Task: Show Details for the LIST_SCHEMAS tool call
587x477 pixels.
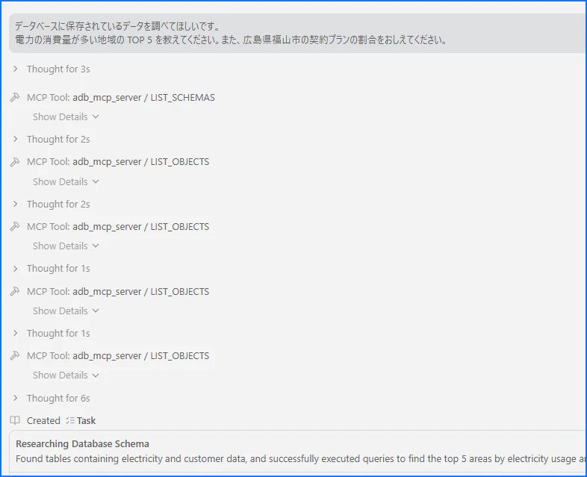Action: (66, 116)
